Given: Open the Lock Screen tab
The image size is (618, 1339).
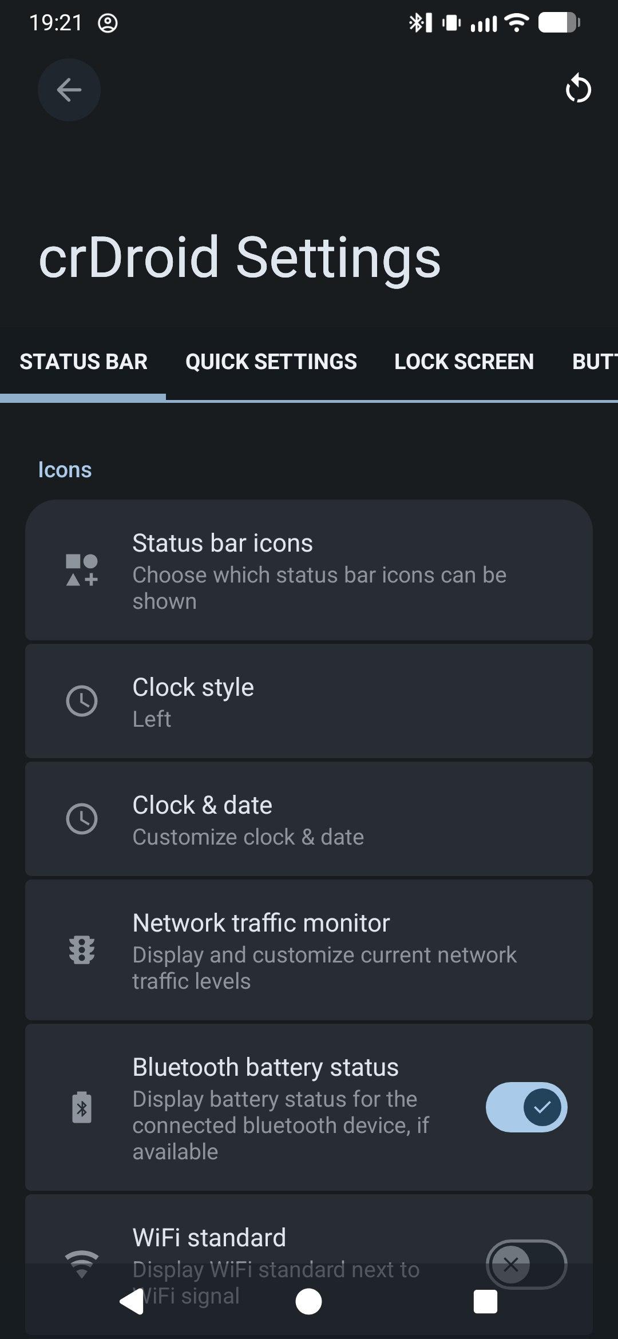Looking at the screenshot, I should point(463,362).
